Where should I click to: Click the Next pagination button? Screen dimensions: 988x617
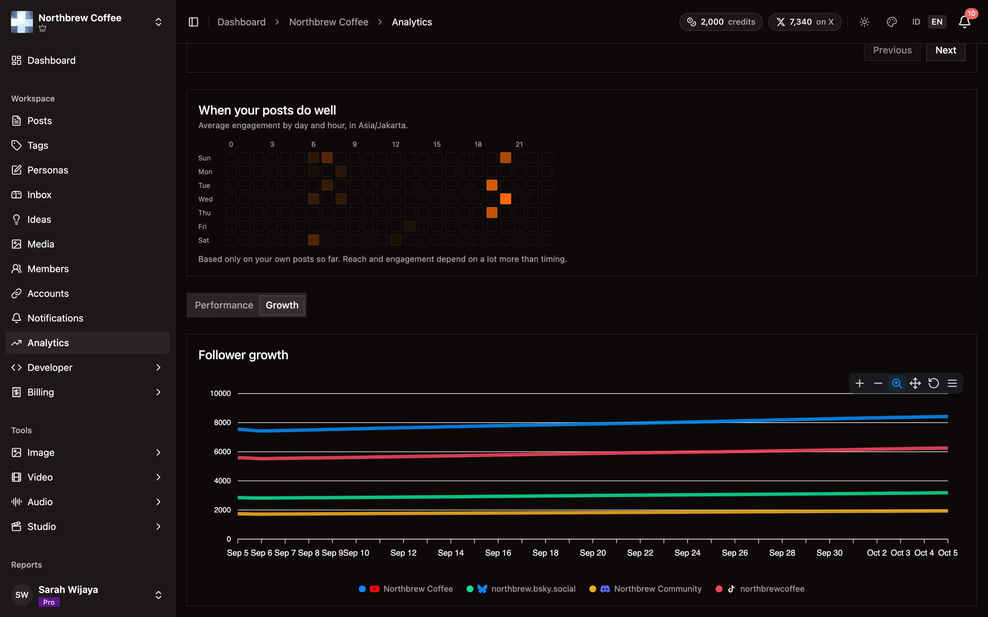[x=945, y=51]
